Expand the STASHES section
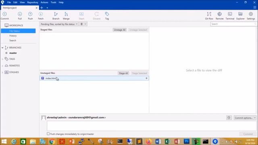This screenshot has height=145, width=258. 2,72
